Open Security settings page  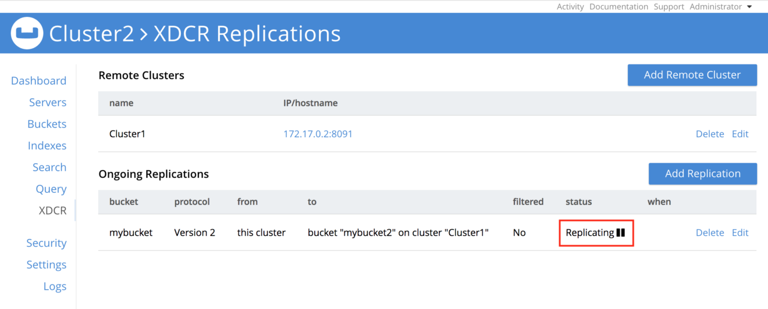pyautogui.click(x=47, y=243)
